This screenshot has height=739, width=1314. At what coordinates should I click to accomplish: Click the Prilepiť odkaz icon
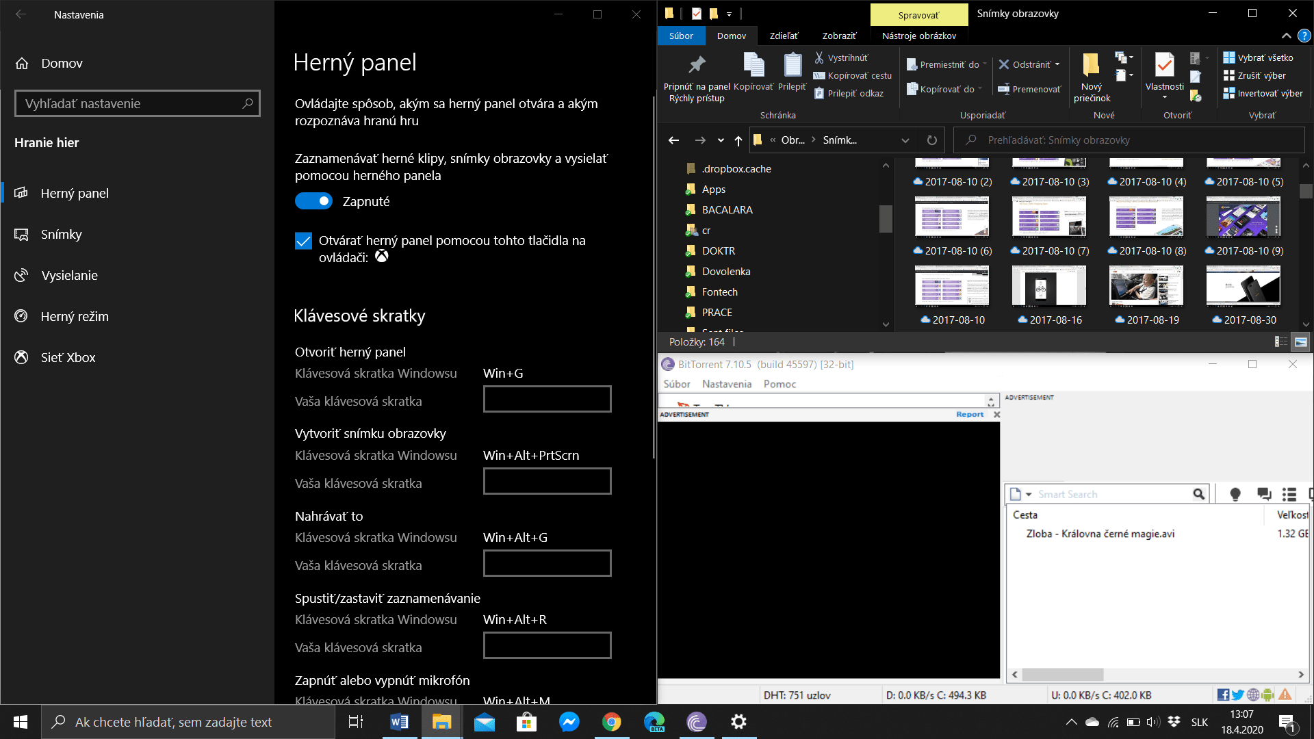click(819, 93)
